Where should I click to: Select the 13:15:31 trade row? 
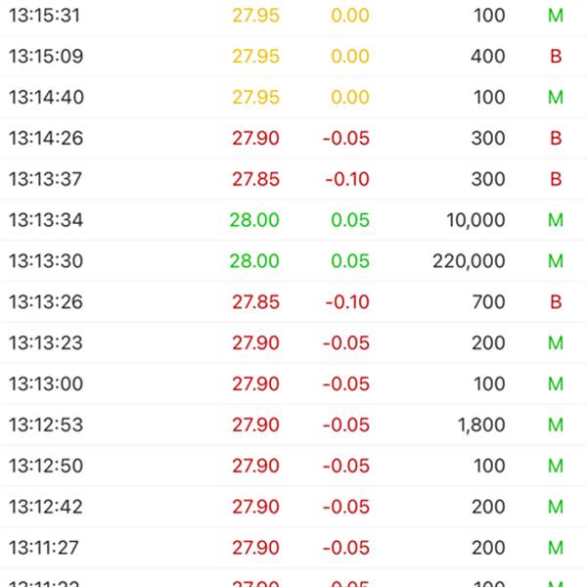pyautogui.click(x=293, y=16)
